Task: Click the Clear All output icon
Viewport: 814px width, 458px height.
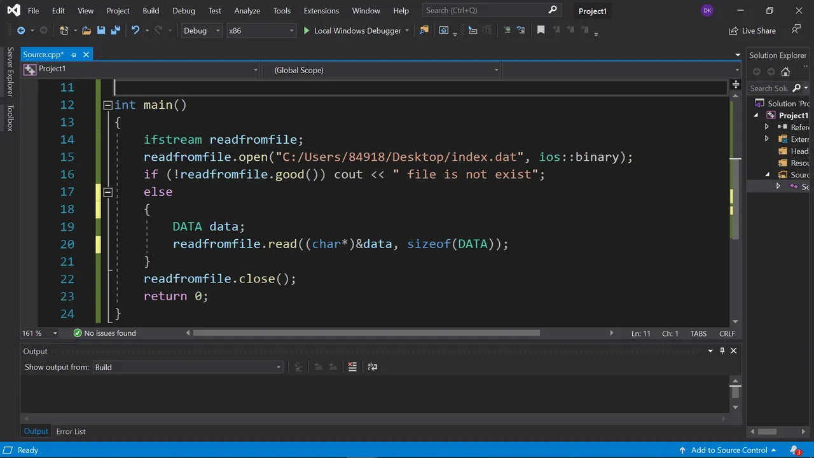Action: pyautogui.click(x=352, y=367)
